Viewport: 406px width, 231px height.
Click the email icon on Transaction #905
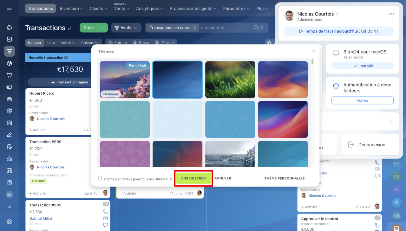point(105,218)
